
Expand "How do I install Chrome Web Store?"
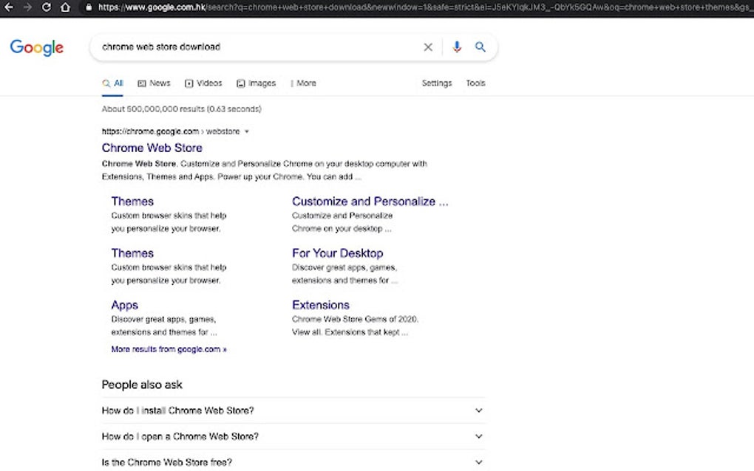coord(478,410)
